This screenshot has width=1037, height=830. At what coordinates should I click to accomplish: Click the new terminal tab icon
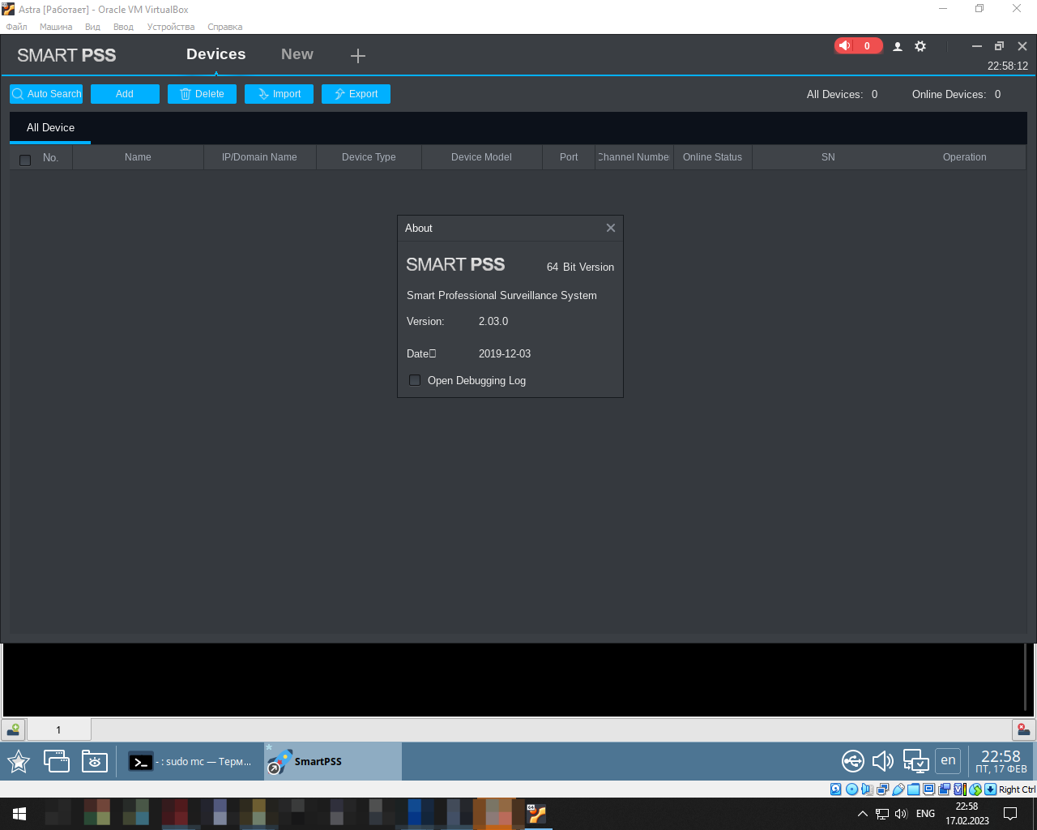(x=13, y=729)
